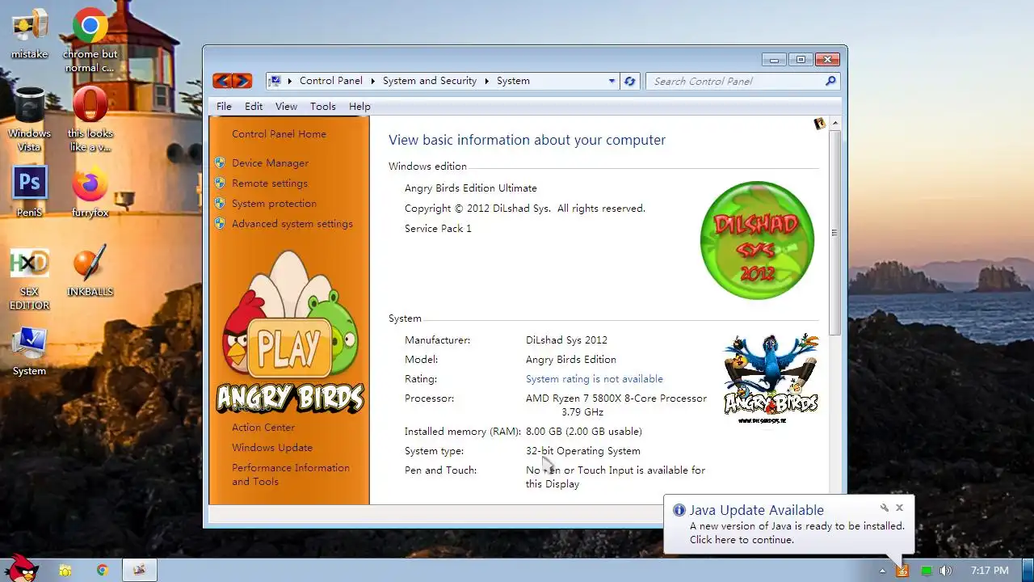Open the Windows Vista desktop icon
The image size is (1034, 582).
(29, 120)
